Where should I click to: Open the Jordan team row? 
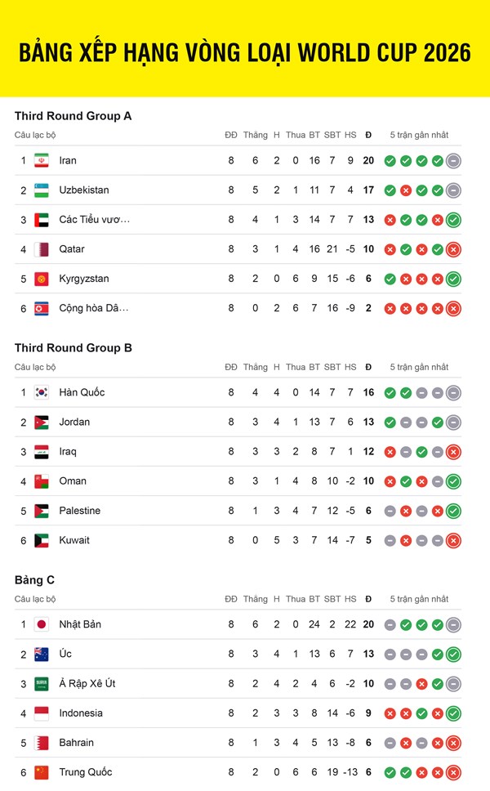click(238, 422)
